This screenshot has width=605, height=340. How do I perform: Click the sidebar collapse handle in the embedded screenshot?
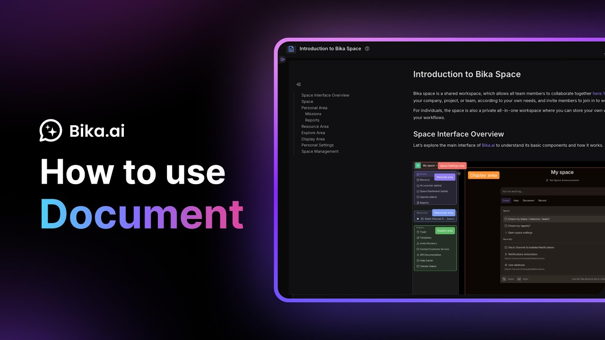click(459, 173)
